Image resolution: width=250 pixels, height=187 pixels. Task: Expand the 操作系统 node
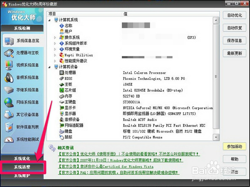(55, 37)
